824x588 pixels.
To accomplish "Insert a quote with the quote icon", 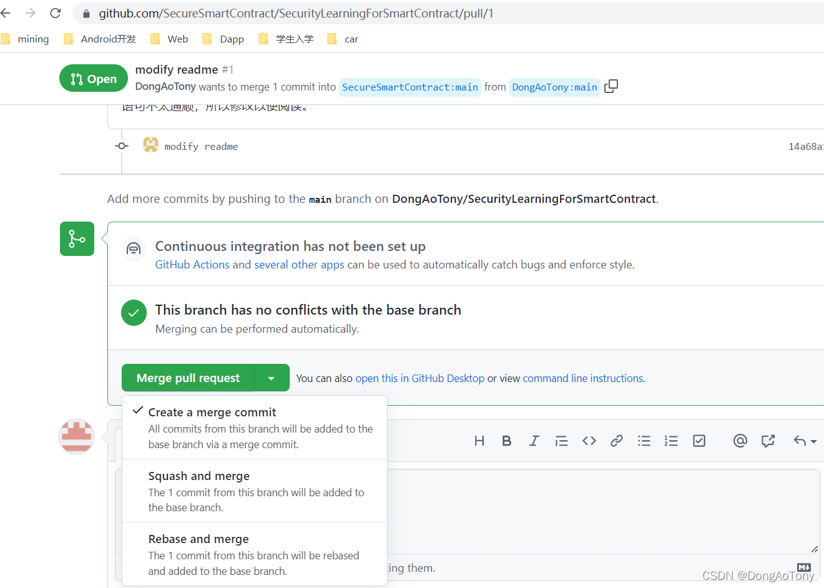I will pos(562,441).
